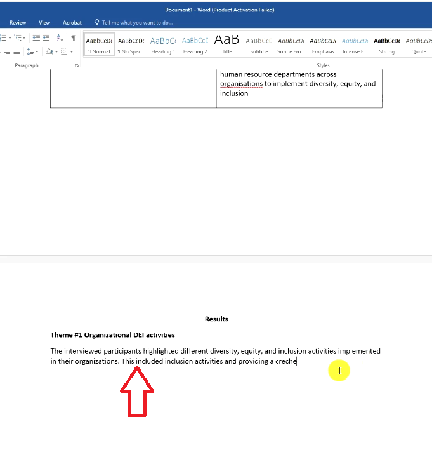This screenshot has height=450, width=432.
Task: Click the Results heading text
Action: pos(216,319)
